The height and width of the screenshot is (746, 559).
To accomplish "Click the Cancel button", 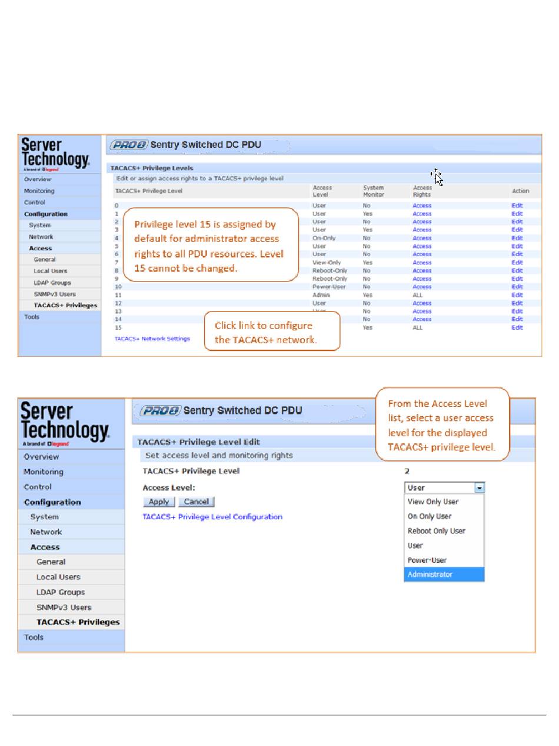I will pos(197,502).
